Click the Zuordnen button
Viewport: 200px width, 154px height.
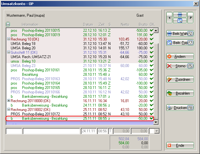(180, 80)
